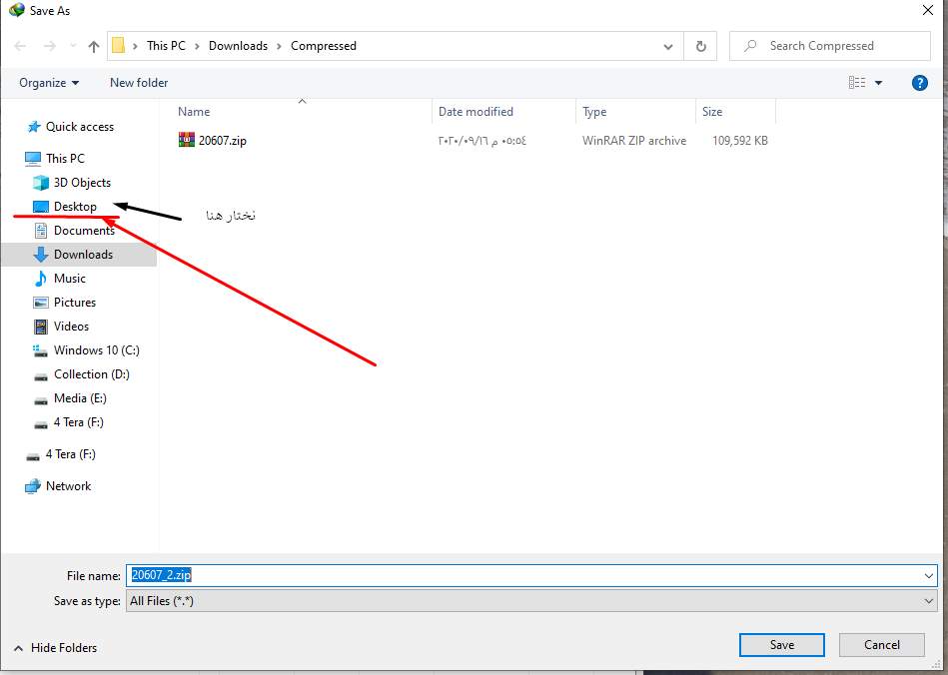Image resolution: width=948 pixels, height=675 pixels.
Task: Select Collection (D:) drive
Action: pyautogui.click(x=92, y=374)
